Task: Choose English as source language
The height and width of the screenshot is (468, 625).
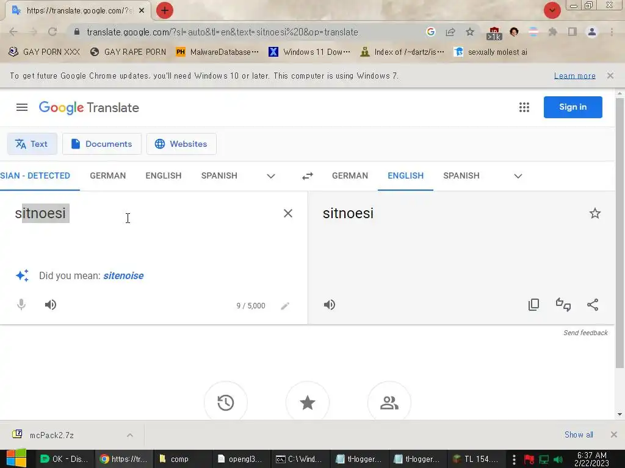Action: tap(164, 175)
